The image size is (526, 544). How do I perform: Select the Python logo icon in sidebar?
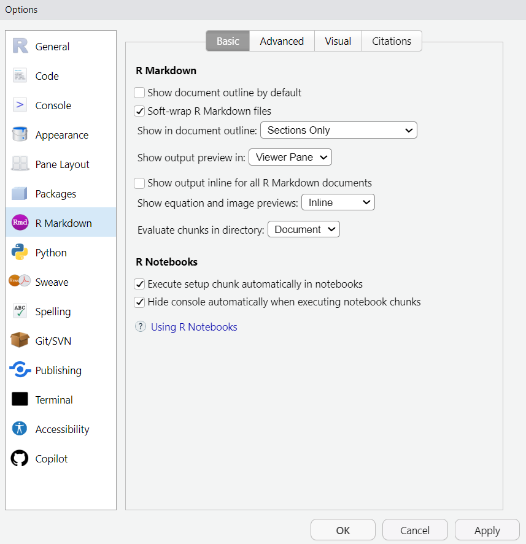[20, 253]
